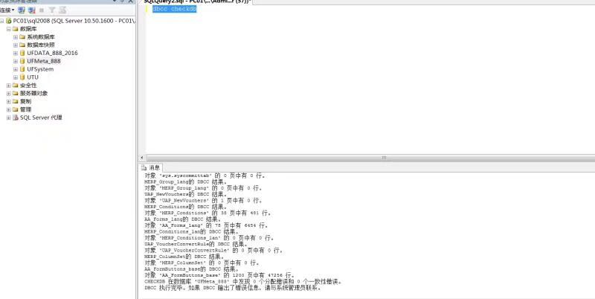Select the SQL Server 代理 tree label
This screenshot has width=595, height=299.
point(41,118)
